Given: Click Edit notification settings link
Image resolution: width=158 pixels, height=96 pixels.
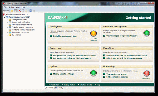Looking at the screenshot, I should (117, 77).
